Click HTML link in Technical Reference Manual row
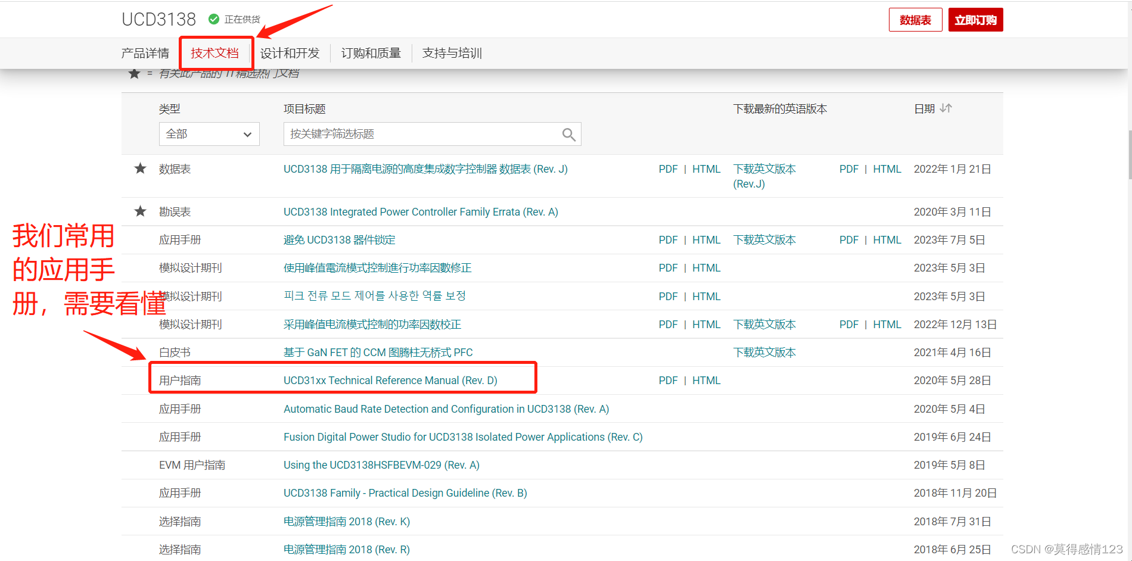The width and height of the screenshot is (1132, 561). click(706, 381)
